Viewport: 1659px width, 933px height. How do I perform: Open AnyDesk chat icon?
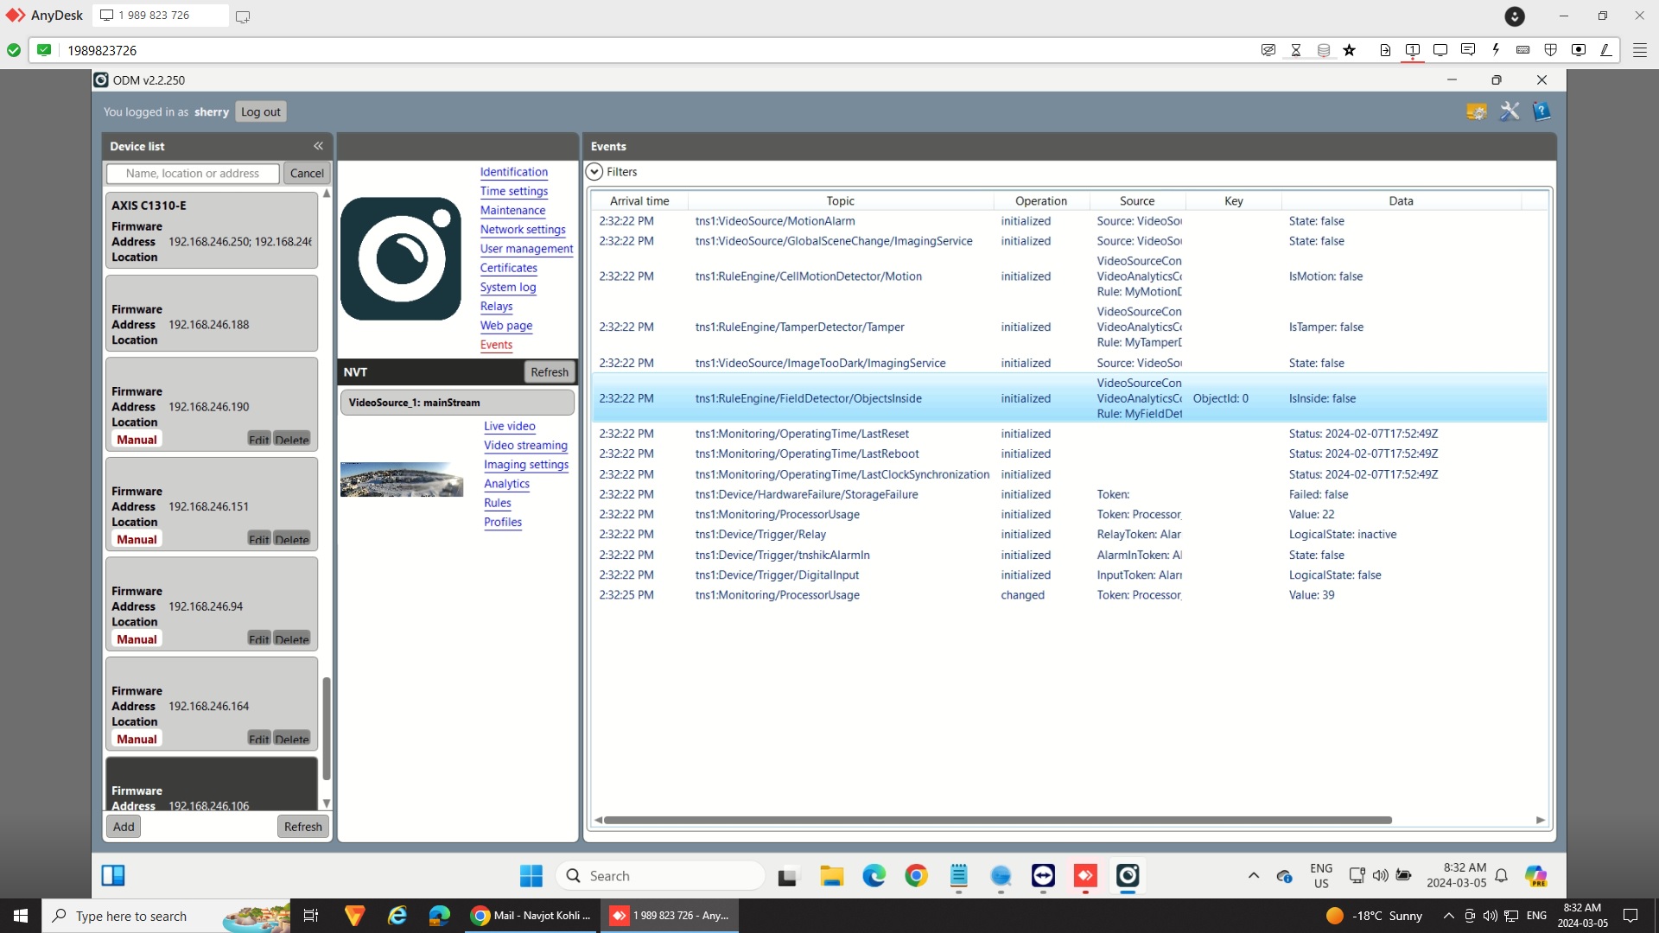1468,50
